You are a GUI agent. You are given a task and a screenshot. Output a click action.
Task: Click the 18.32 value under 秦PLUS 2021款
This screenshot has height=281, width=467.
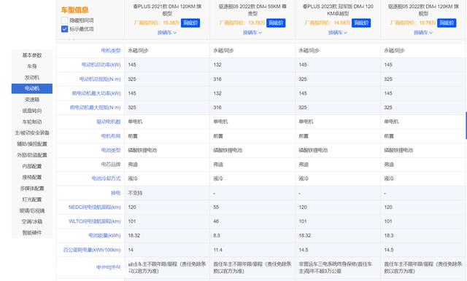134,236
